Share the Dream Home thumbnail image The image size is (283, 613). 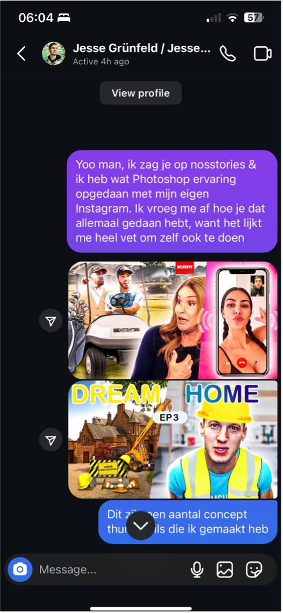pos(50,440)
